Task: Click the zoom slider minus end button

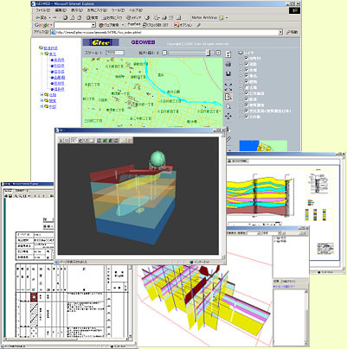Action: (164, 53)
